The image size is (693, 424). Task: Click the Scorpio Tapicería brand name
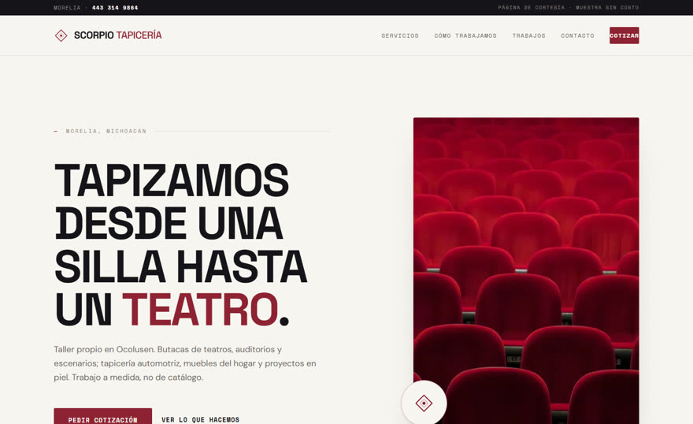(x=117, y=35)
